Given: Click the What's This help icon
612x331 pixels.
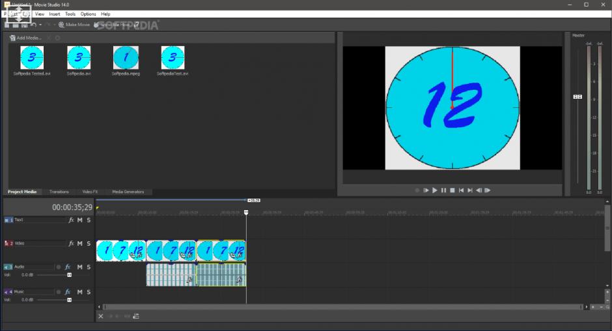Looking at the screenshot, I should pos(136,25).
